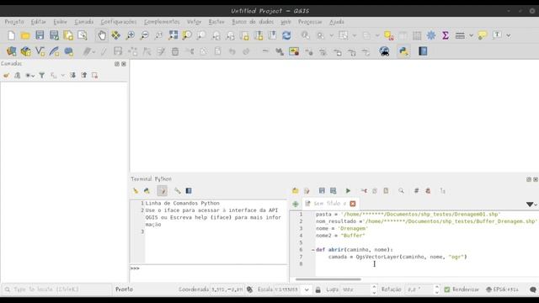
Task: Open Data Source Manager icon
Action: click(11, 51)
